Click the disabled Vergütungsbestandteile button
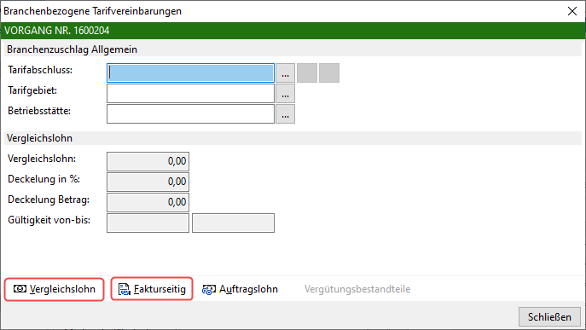 [x=357, y=289]
